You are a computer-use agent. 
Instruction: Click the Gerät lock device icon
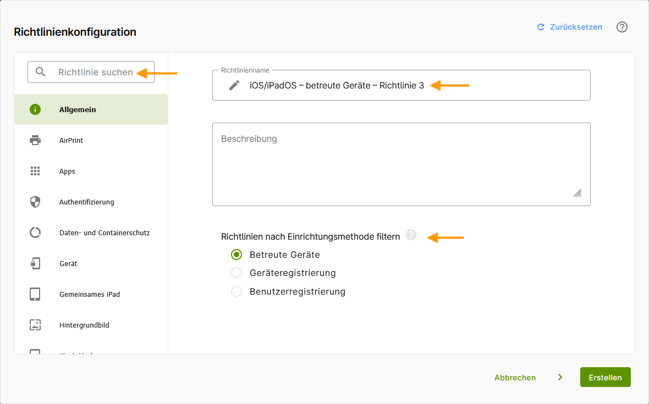(35, 263)
